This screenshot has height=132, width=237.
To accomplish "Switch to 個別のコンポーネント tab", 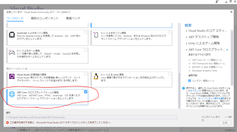I will click(x=45, y=18).
